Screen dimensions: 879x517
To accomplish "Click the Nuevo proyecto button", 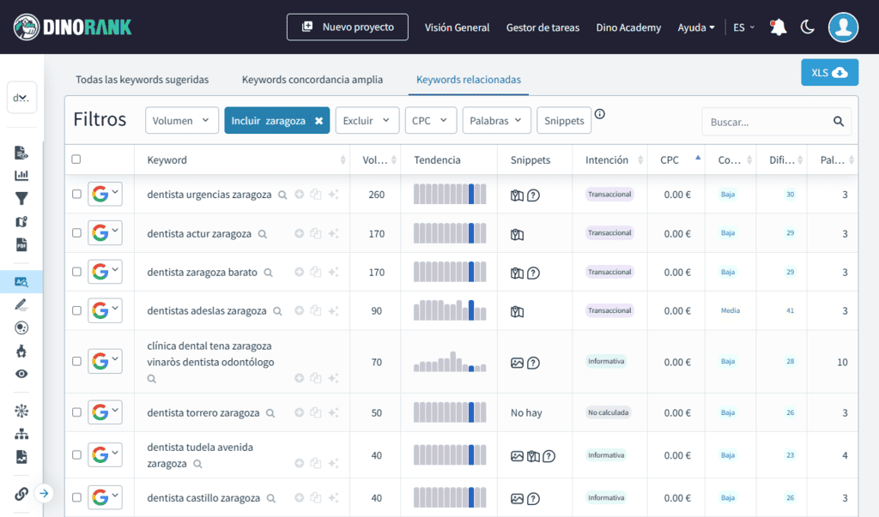I will (x=347, y=27).
